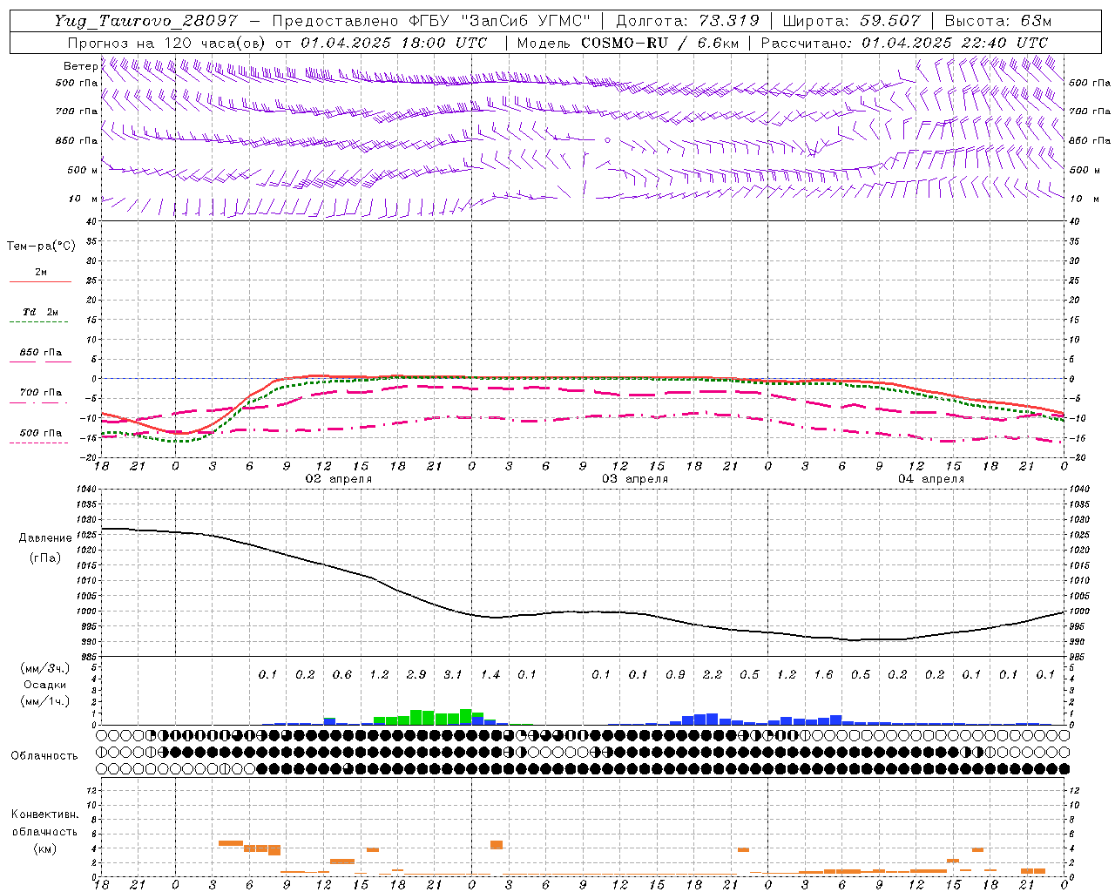The height and width of the screenshot is (892, 1115).
Task: Click the Рассчитано: 01.04.2025 22:40 UTC text
Action: pos(904,43)
